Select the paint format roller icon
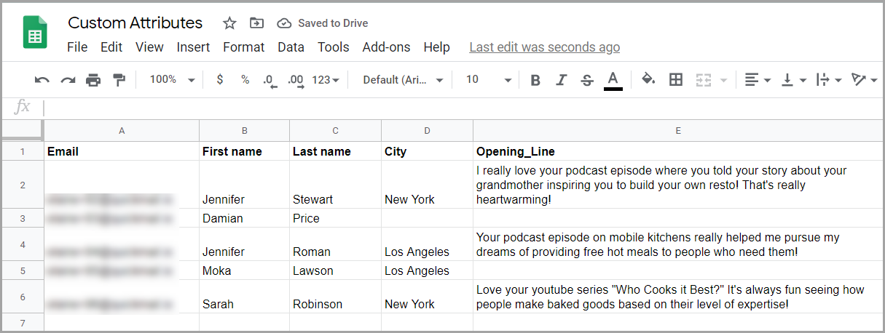Screen dimensions: 885x333 (119, 80)
